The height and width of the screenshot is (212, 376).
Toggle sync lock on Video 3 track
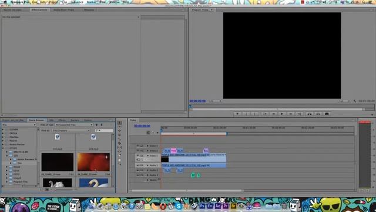pos(142,145)
